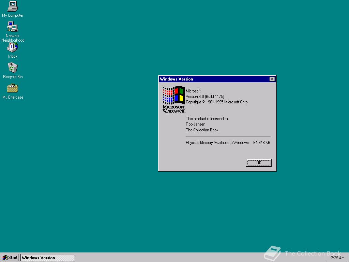Click the Windows Version dialog title bar
Screen dimensions: 349x262
point(204,79)
